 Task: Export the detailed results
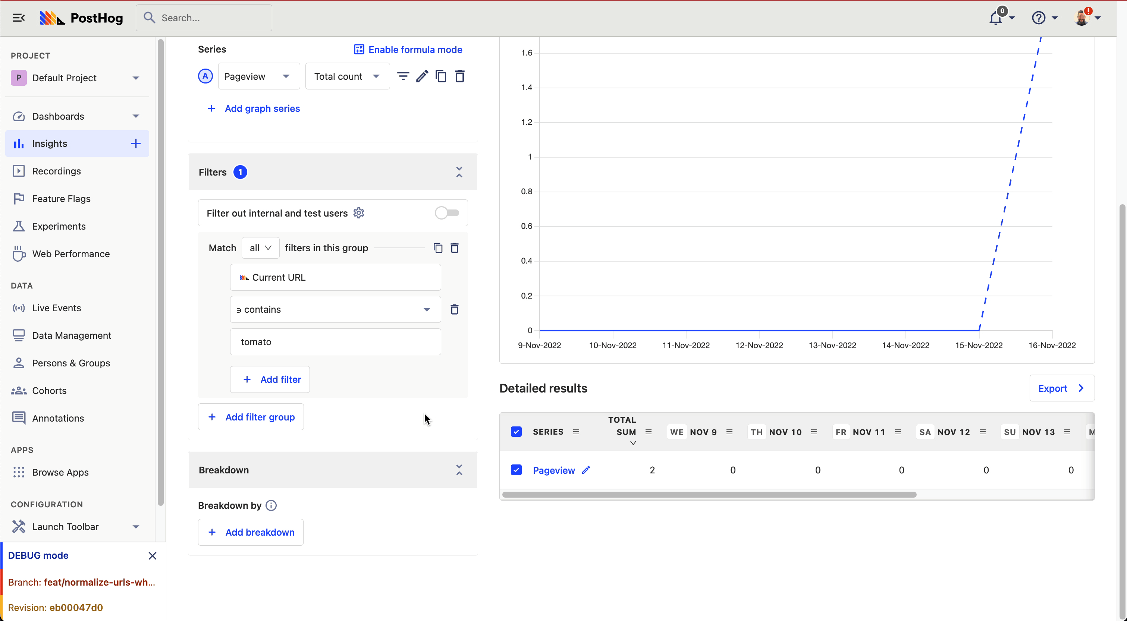pyautogui.click(x=1062, y=388)
